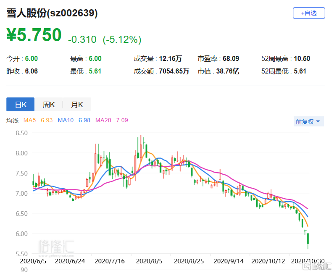Screen dimensions: 334x273
Task: Click the 最低 low price 5.61
Action: point(95,71)
